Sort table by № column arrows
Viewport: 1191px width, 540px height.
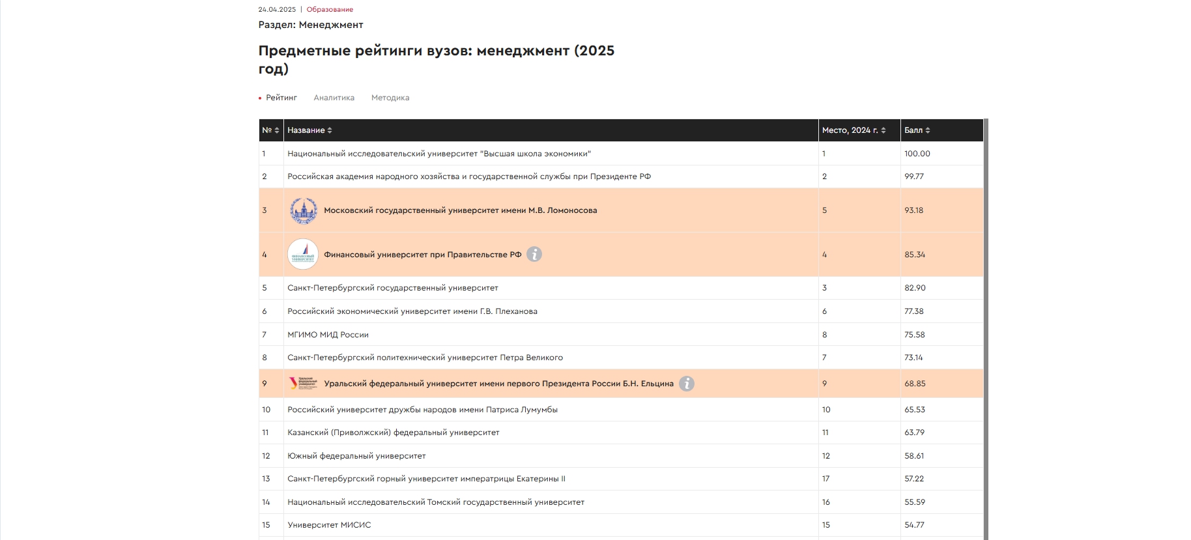pos(277,130)
